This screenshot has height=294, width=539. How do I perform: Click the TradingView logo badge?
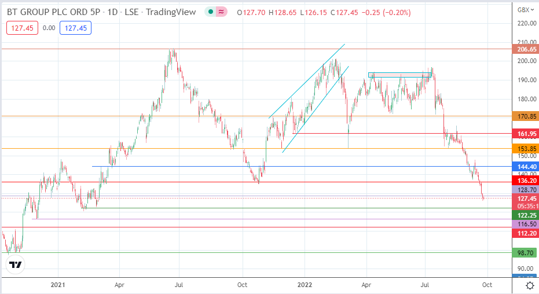point(15,264)
